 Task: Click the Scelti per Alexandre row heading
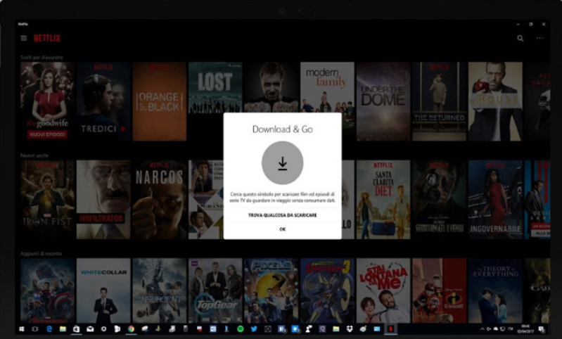tap(41, 58)
